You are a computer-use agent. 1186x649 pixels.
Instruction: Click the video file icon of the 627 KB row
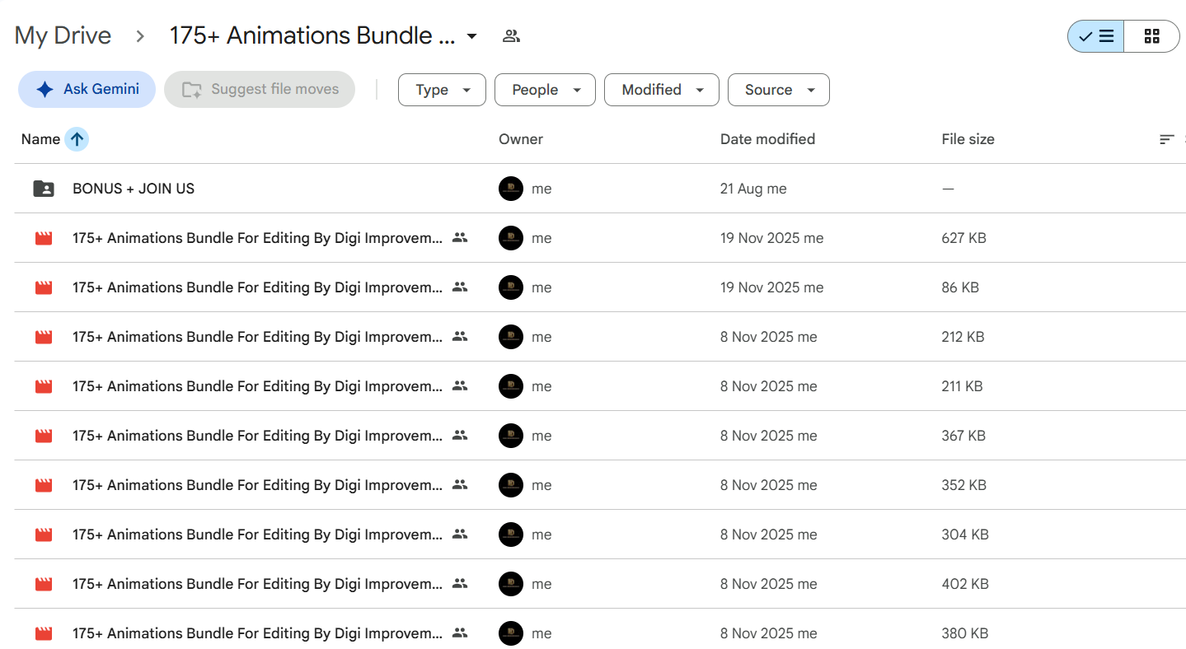pyautogui.click(x=44, y=238)
